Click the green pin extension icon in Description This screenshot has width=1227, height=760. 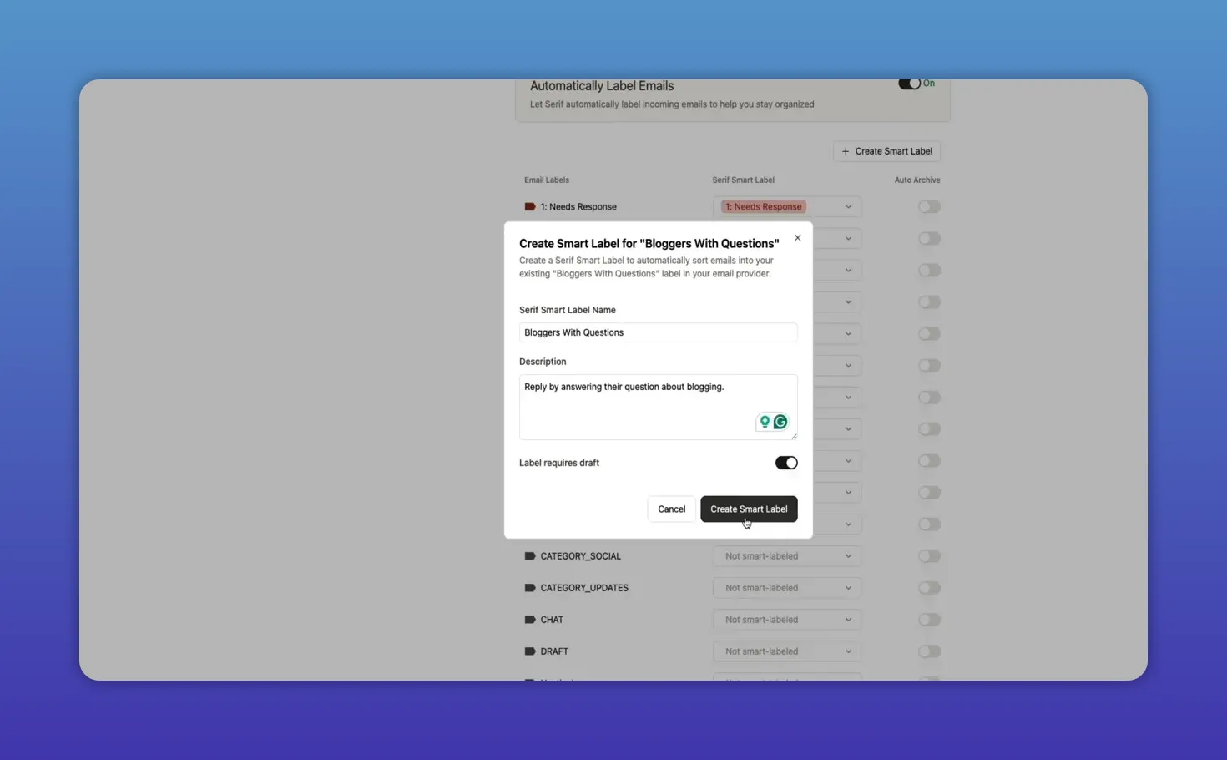coord(765,422)
